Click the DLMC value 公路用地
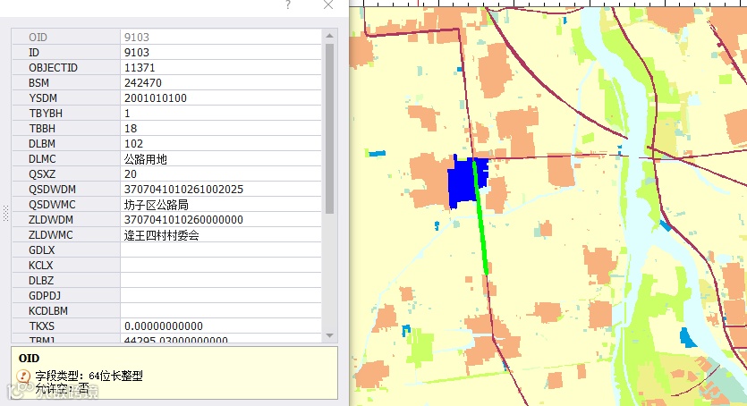The image size is (747, 406). coord(145,159)
